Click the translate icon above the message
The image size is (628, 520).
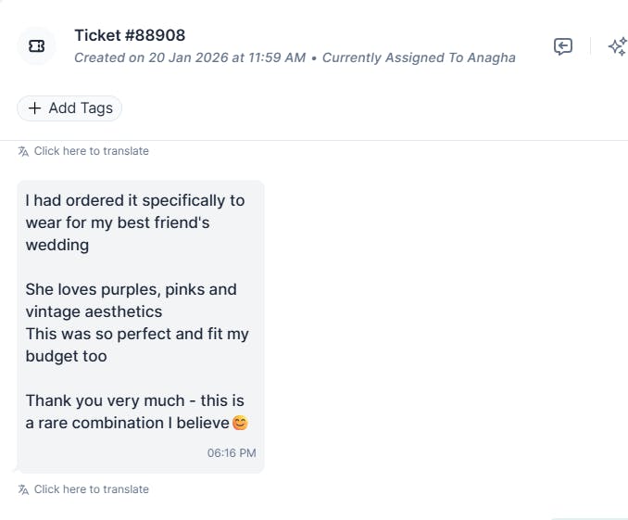pos(24,151)
